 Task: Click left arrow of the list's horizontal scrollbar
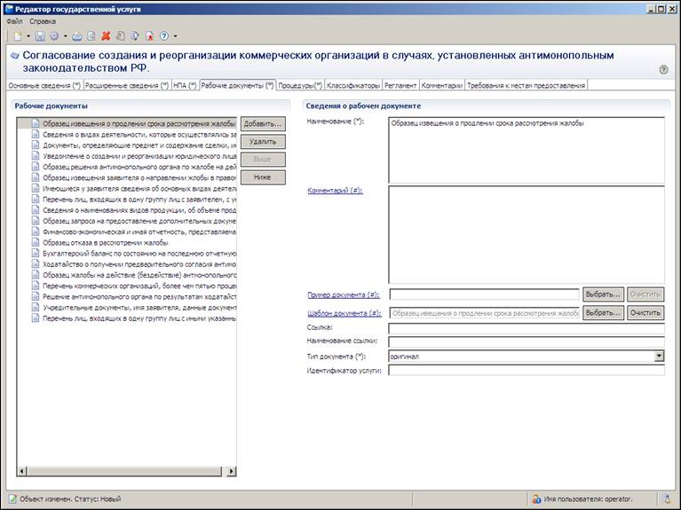click(22, 471)
